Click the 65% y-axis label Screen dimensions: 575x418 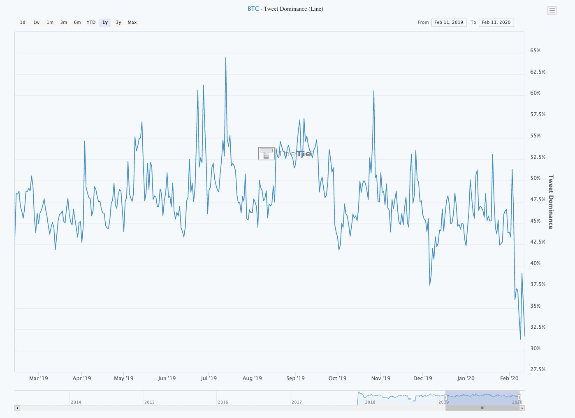pyautogui.click(x=536, y=51)
